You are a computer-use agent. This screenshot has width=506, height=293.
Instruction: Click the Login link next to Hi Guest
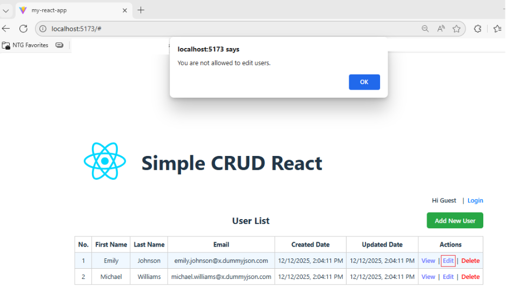pyautogui.click(x=475, y=201)
